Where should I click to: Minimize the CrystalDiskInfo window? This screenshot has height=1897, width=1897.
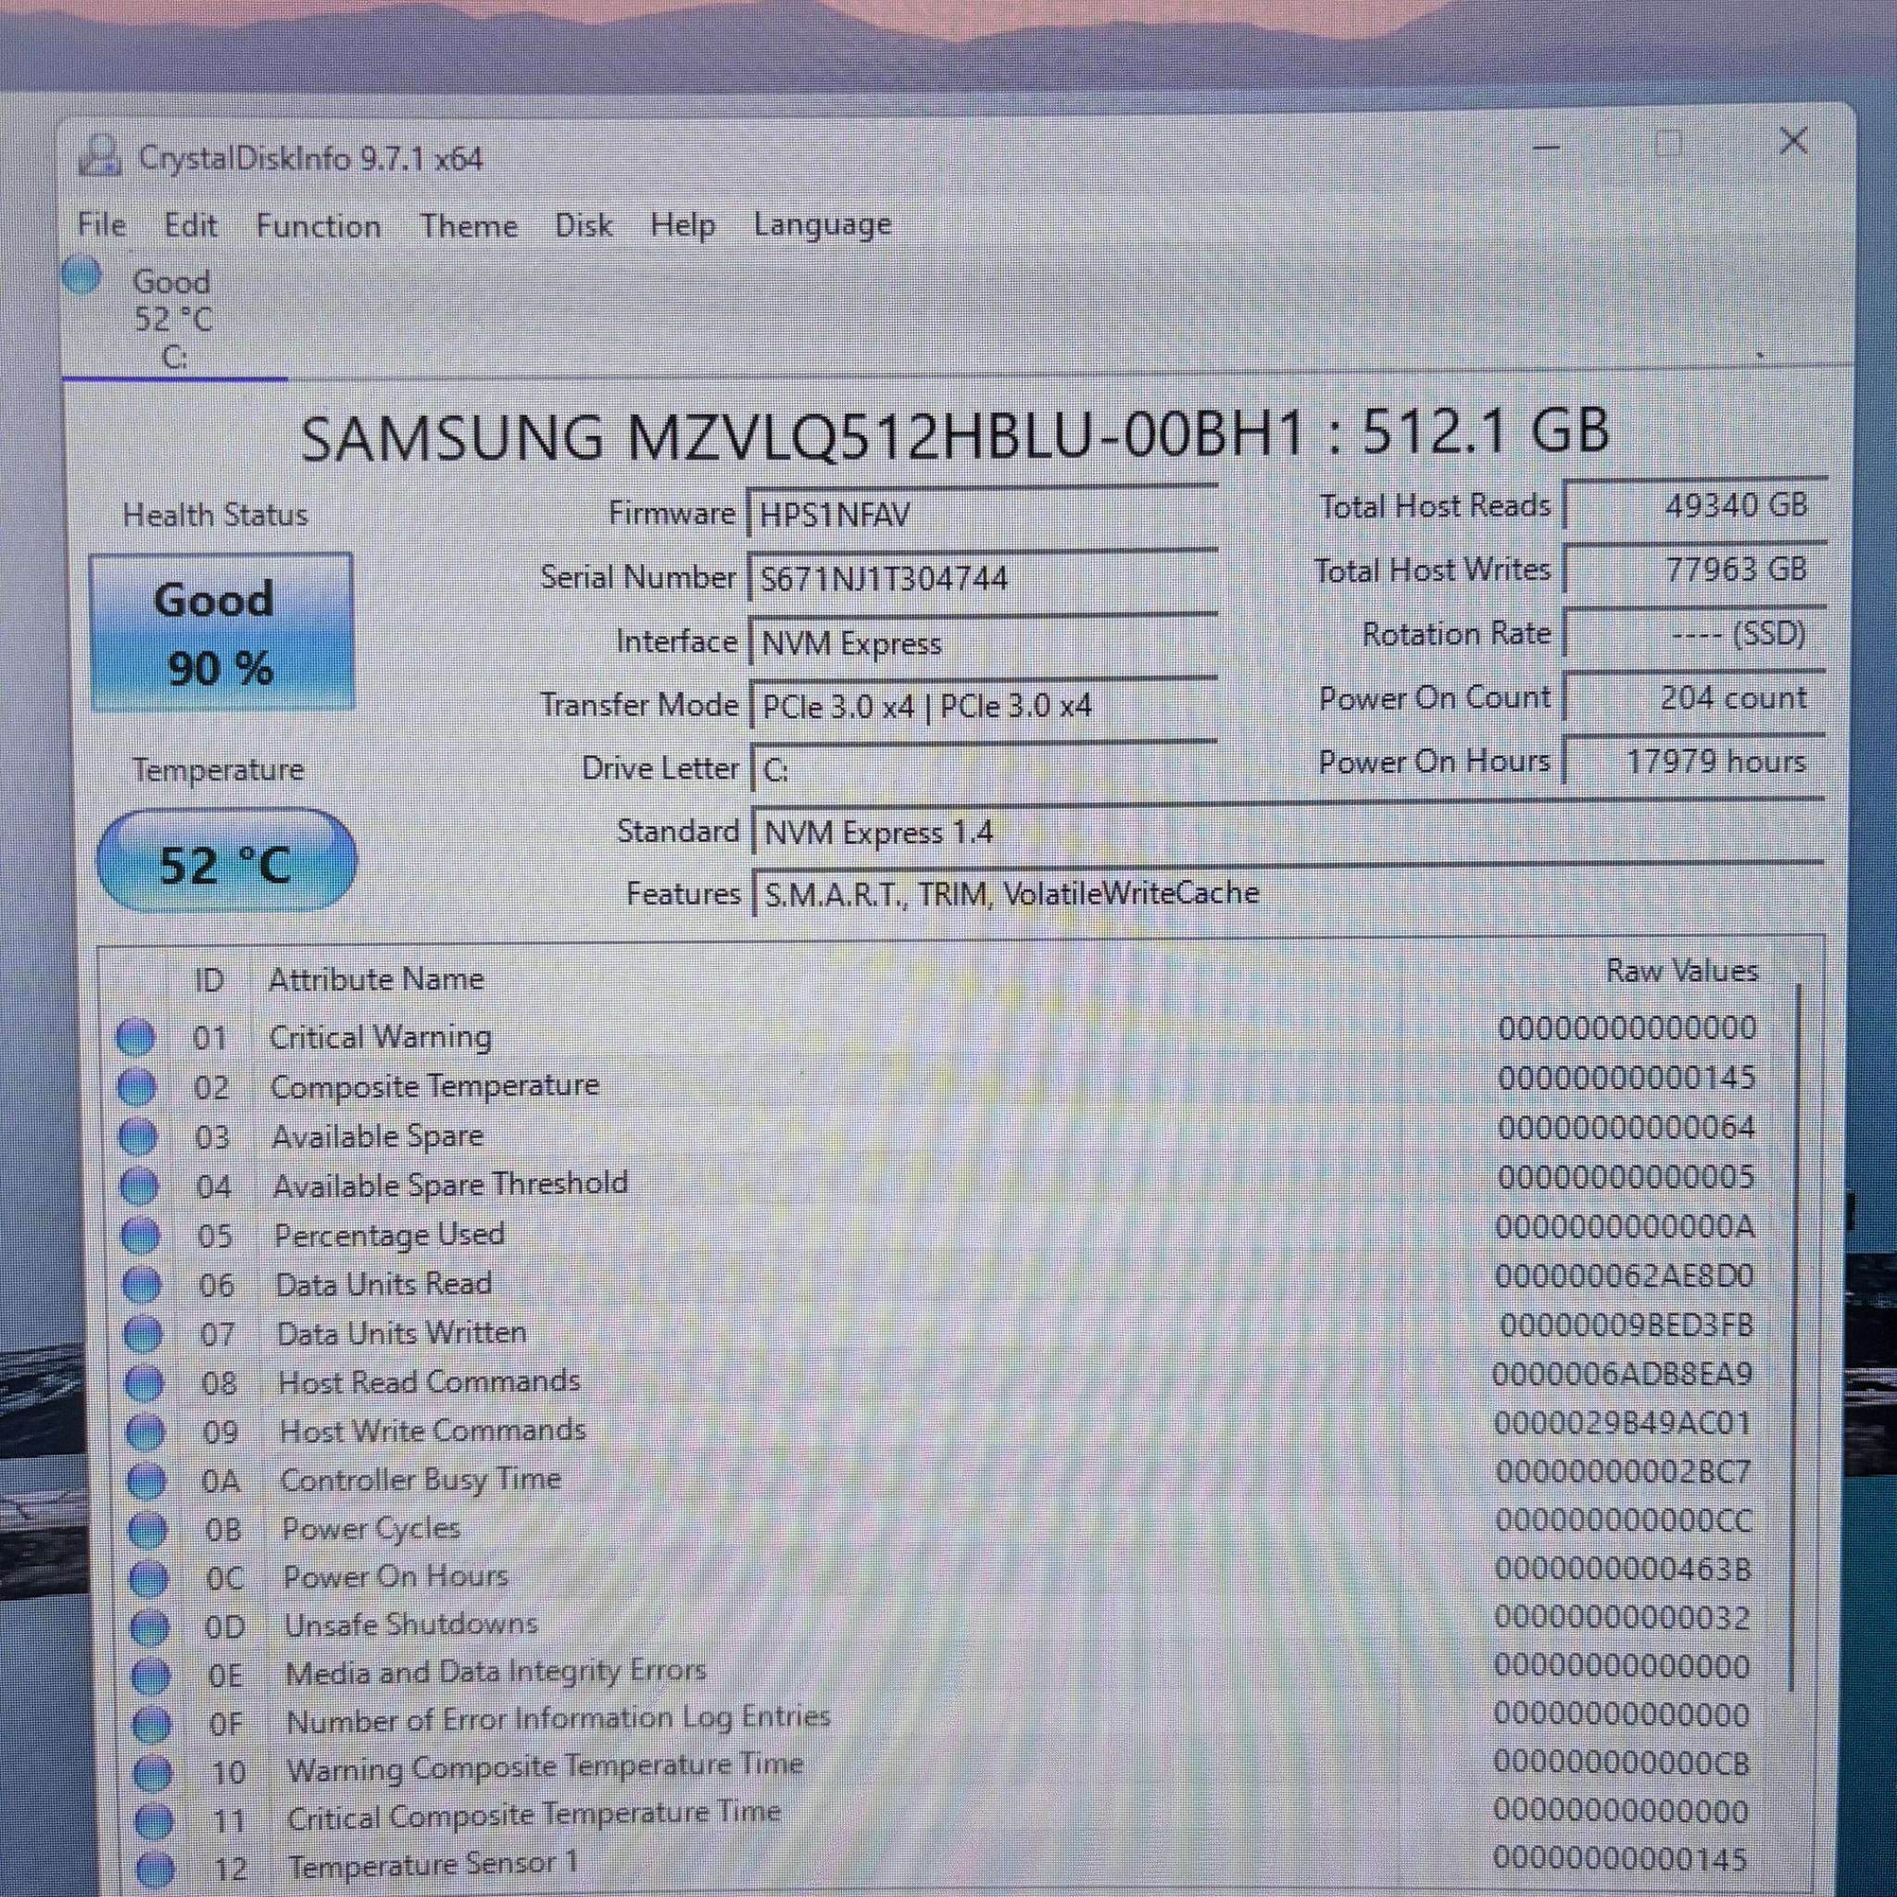[1547, 147]
